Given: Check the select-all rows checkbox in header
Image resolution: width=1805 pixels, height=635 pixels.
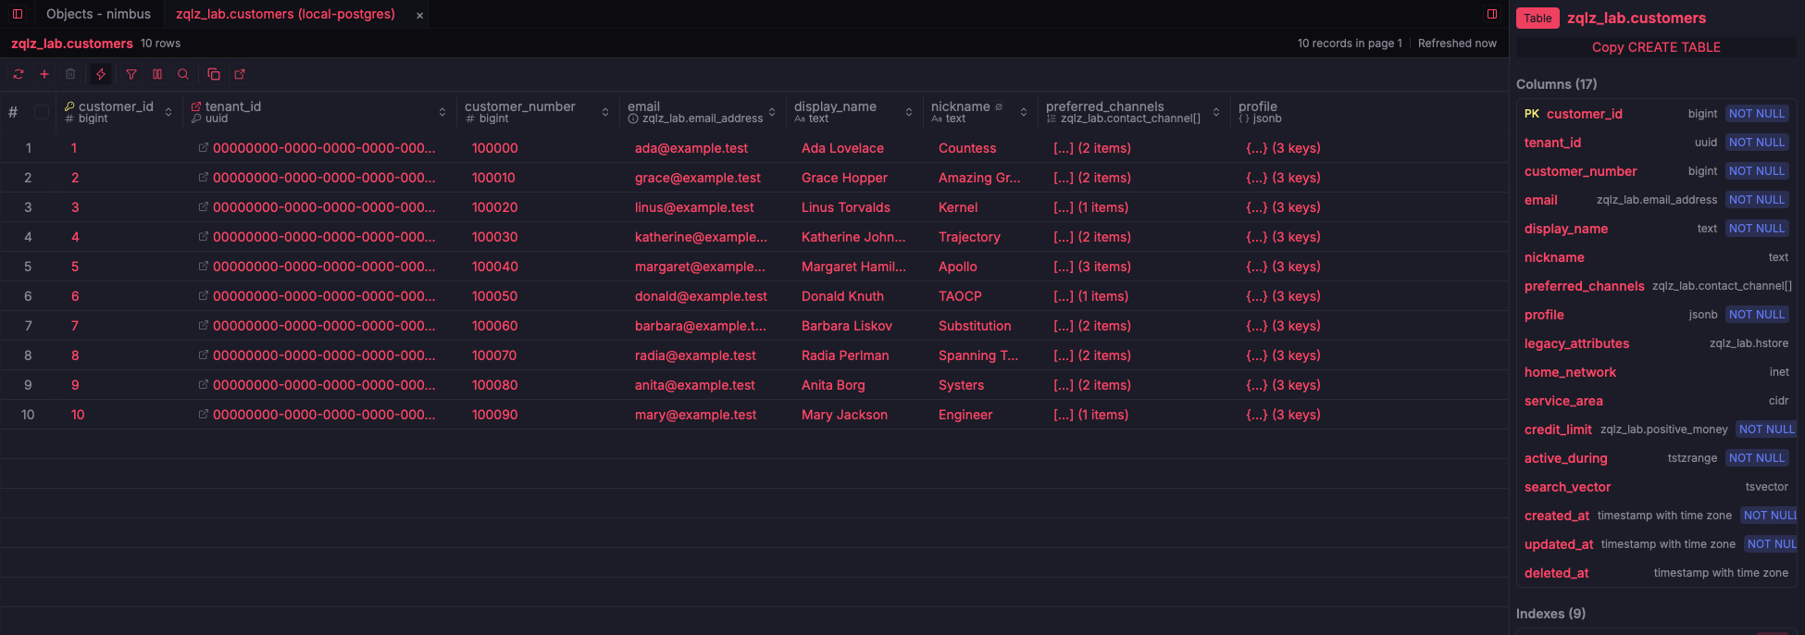Looking at the screenshot, I should point(42,112).
